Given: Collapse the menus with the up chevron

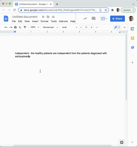Looking at the screenshot, I should click(124, 27).
